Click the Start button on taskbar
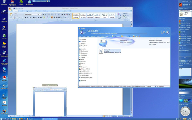 click(x=4, y=118)
